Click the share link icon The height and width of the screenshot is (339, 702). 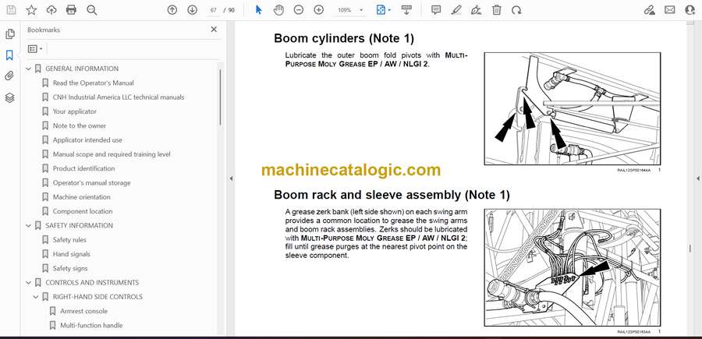pos(649,10)
